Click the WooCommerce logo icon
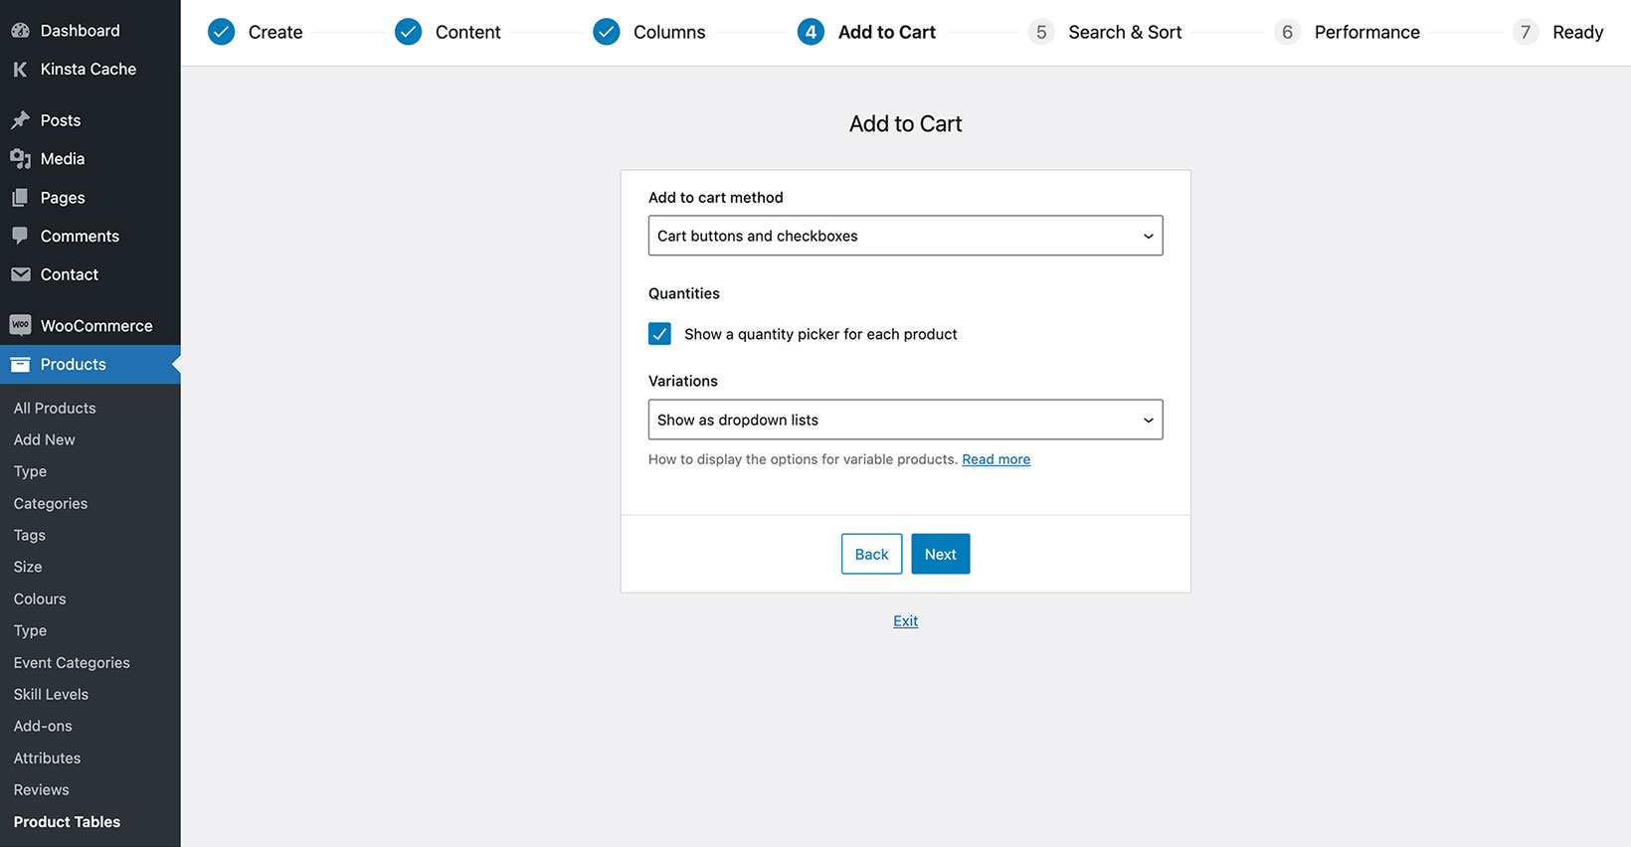1631x847 pixels. tap(20, 325)
